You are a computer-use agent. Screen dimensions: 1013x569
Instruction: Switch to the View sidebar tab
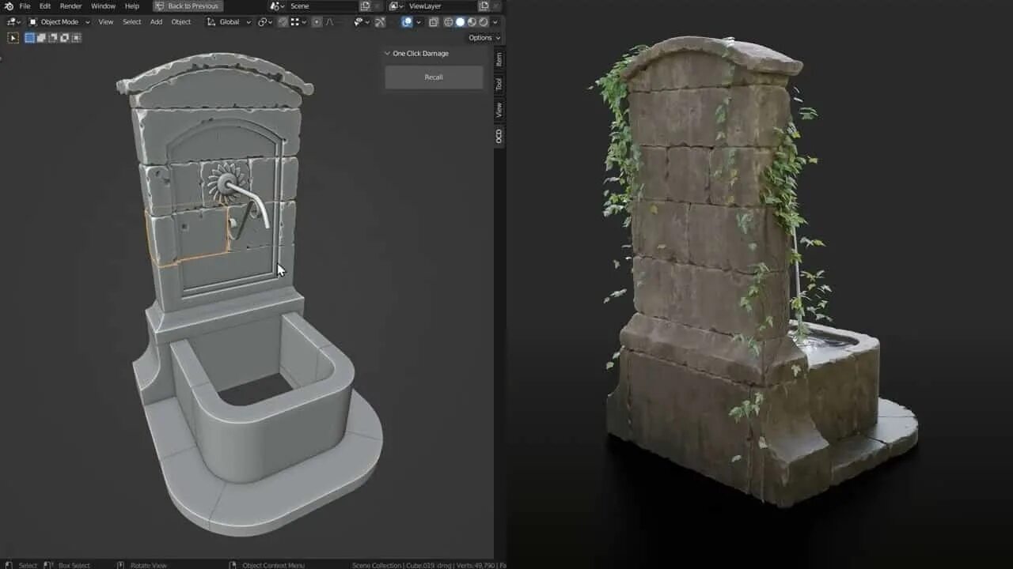pos(499,110)
